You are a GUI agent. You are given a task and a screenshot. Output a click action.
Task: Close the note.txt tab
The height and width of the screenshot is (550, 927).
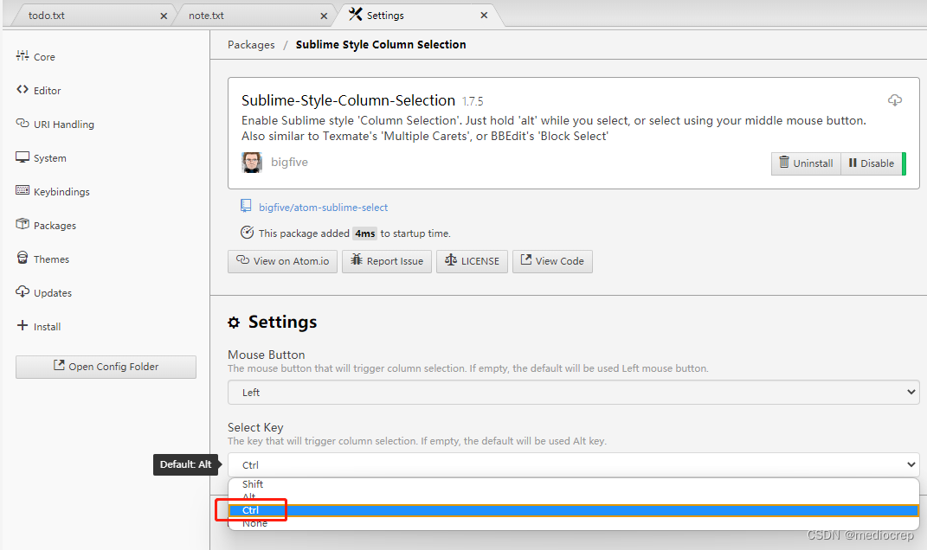(x=324, y=16)
